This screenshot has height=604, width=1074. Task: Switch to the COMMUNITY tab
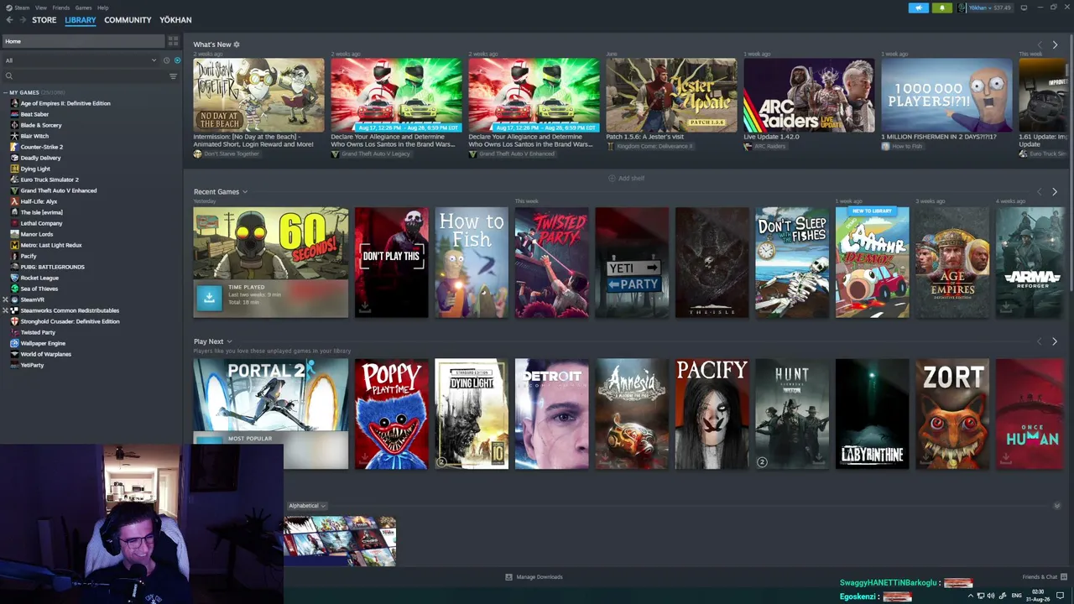point(128,20)
